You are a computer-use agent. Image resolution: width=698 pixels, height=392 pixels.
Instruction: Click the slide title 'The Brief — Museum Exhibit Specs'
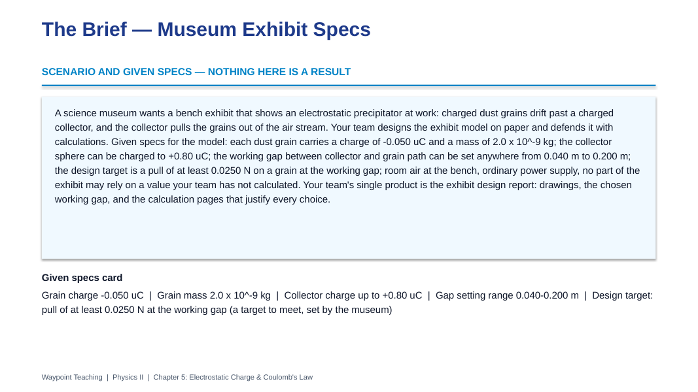click(206, 30)
